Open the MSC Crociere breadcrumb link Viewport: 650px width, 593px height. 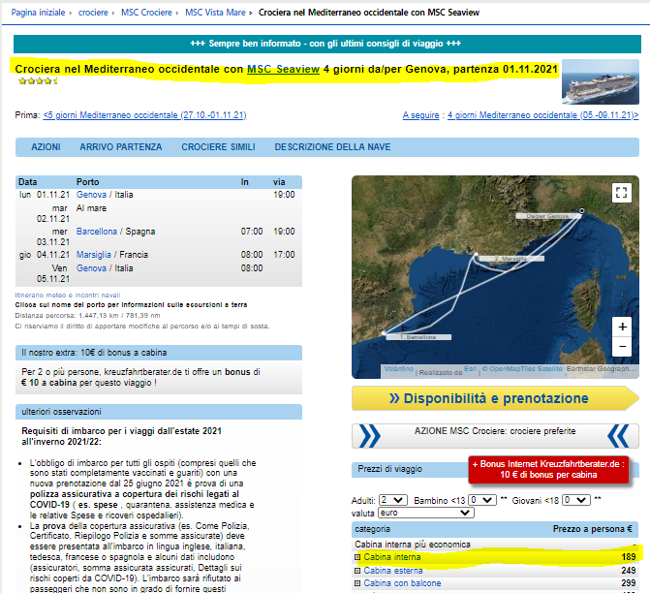click(146, 13)
